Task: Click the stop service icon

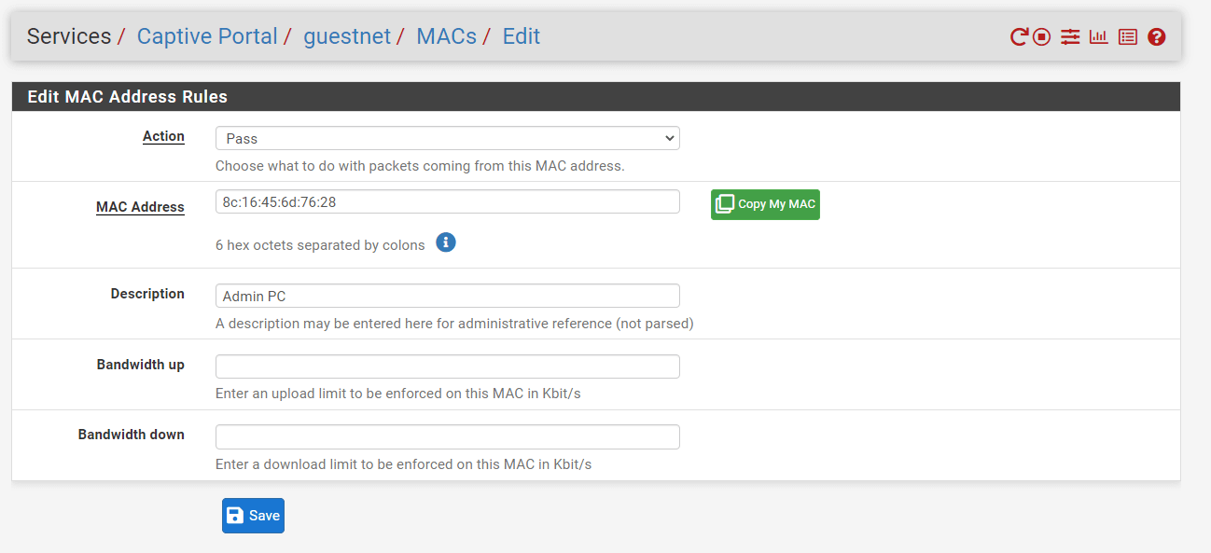Action: [x=1042, y=37]
